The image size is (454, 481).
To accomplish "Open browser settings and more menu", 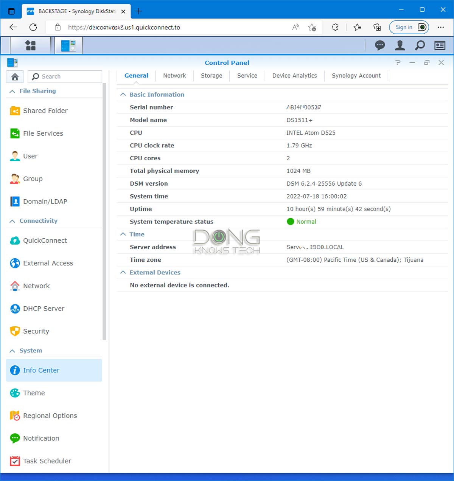I will [x=441, y=27].
